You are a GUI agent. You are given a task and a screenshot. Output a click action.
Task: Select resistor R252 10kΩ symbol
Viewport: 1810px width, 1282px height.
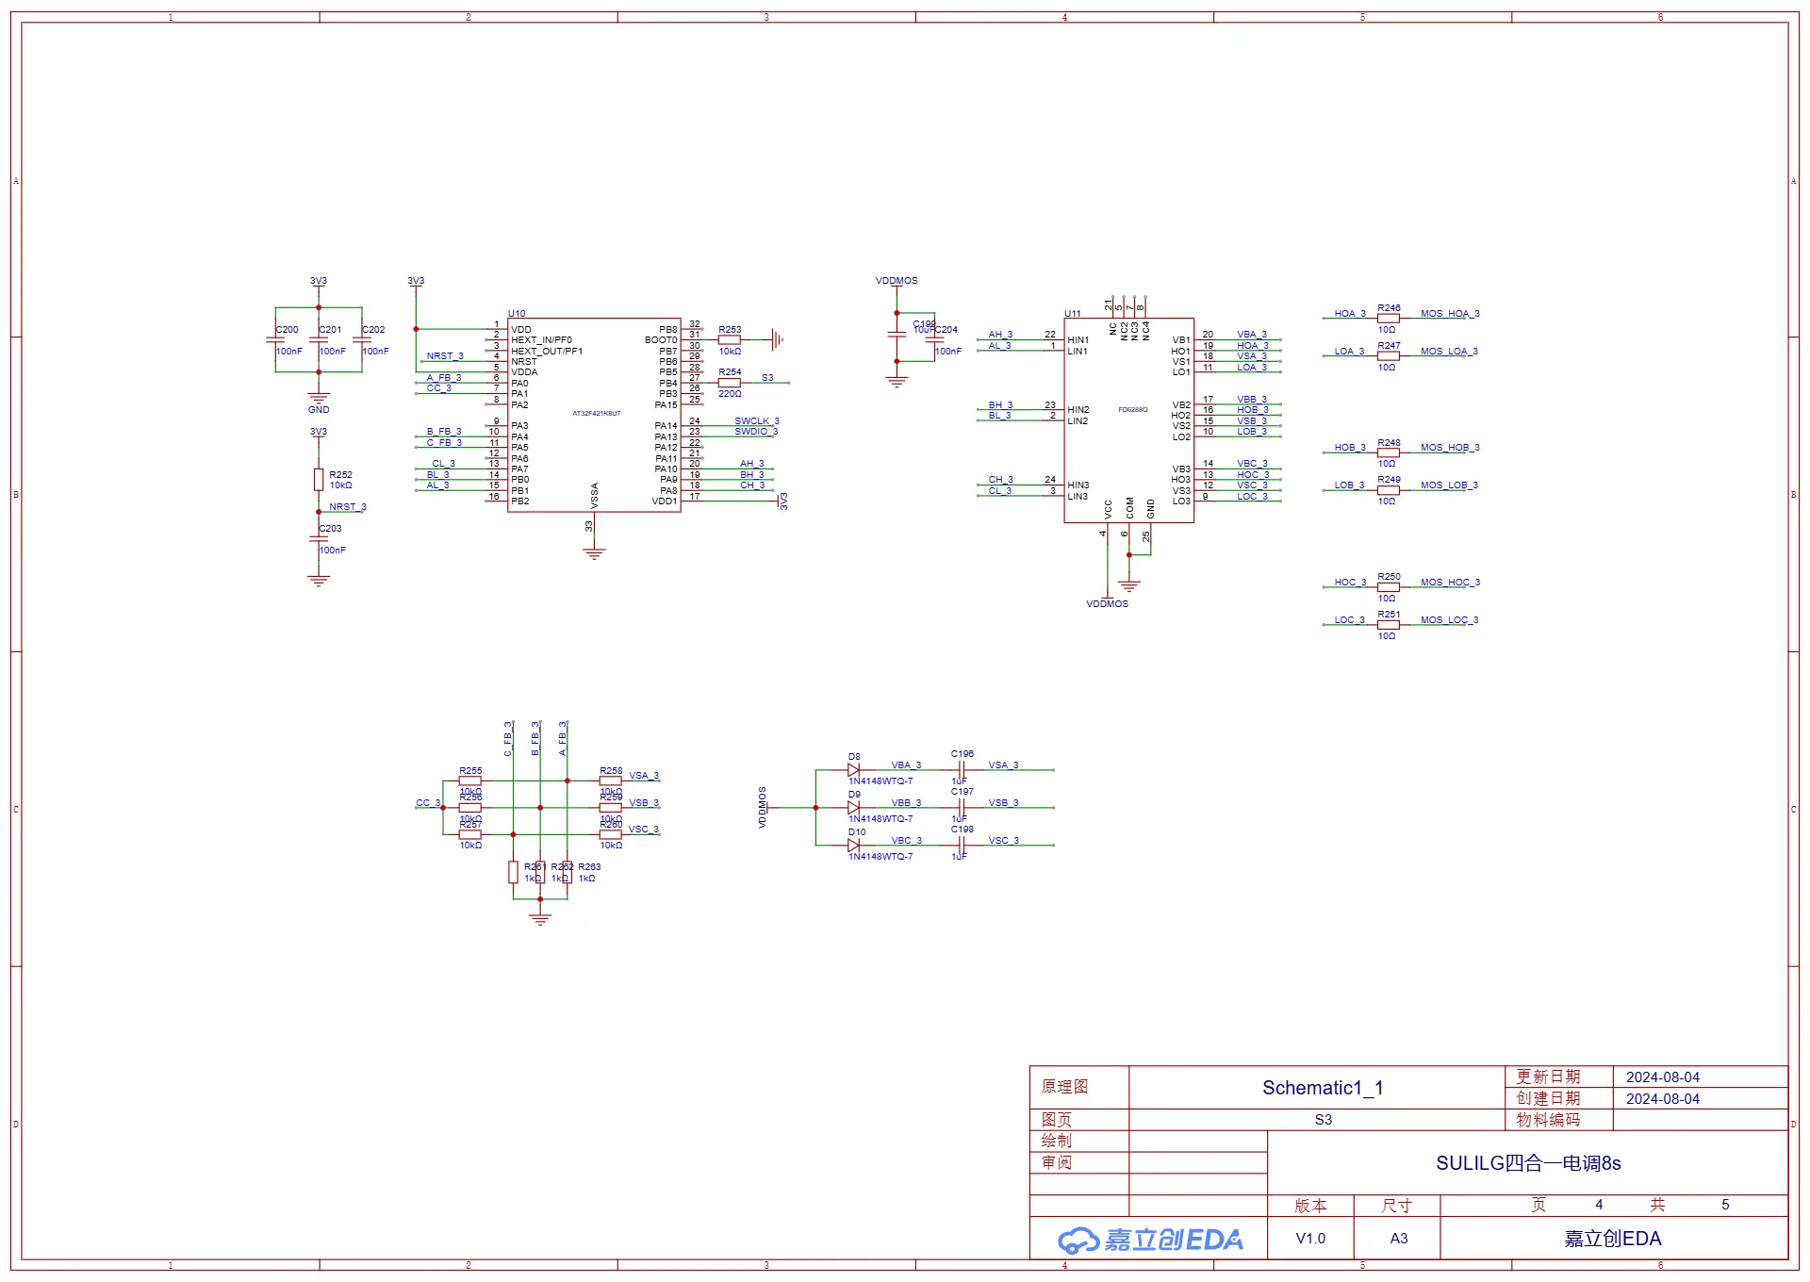319,480
